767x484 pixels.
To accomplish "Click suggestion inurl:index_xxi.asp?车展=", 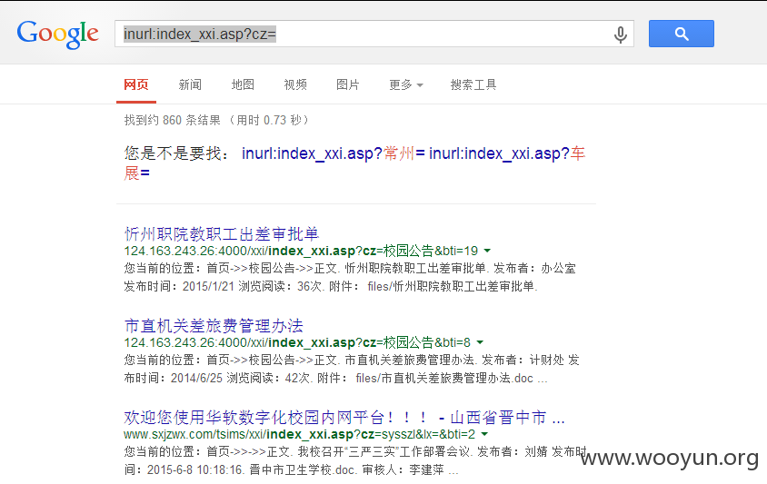I will tap(507, 153).
